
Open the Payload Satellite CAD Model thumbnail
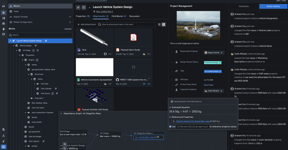(x=95, y=97)
